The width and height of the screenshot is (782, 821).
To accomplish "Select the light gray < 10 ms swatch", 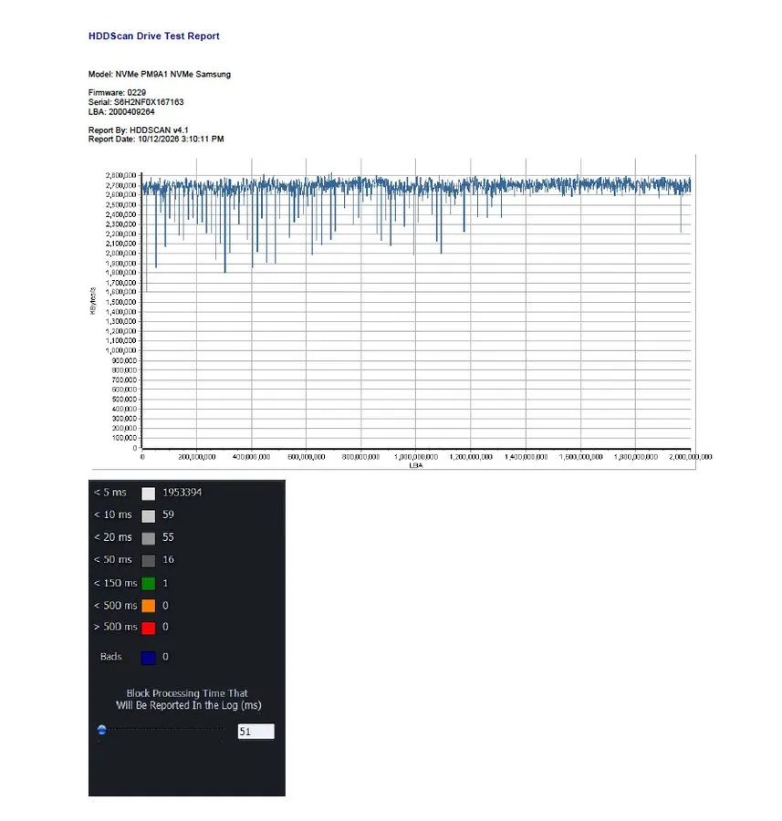I will click(148, 515).
